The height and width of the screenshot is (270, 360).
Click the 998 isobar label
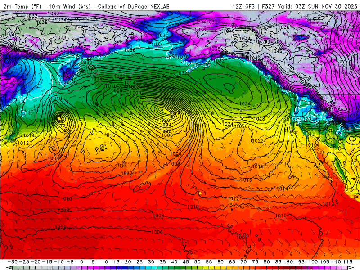(x=167, y=131)
